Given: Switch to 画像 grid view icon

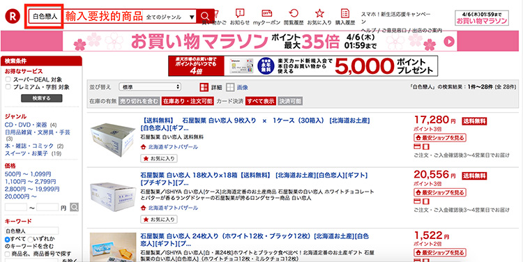Looking at the screenshot, I should [230, 88].
